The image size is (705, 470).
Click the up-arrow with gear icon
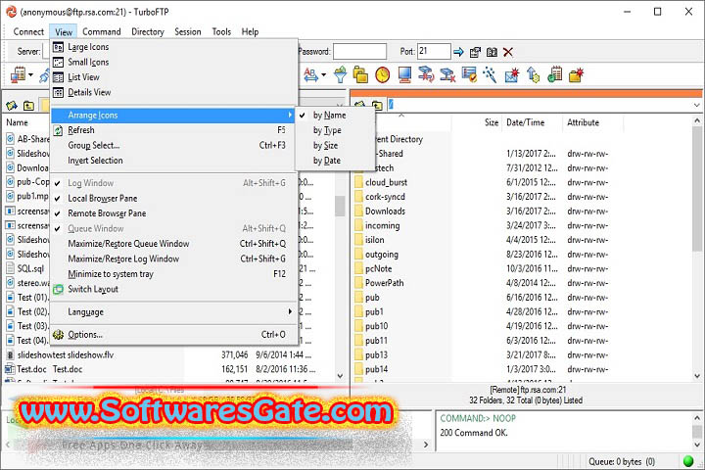[534, 74]
